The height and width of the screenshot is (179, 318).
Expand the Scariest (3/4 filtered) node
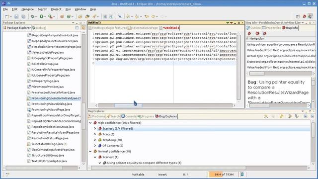pyautogui.click(x=95, y=128)
